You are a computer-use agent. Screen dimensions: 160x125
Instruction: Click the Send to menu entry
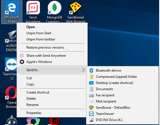52,70
